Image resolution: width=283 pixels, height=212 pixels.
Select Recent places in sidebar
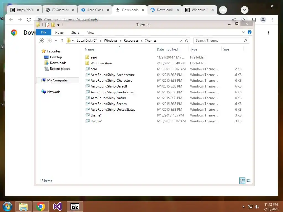[60, 69]
